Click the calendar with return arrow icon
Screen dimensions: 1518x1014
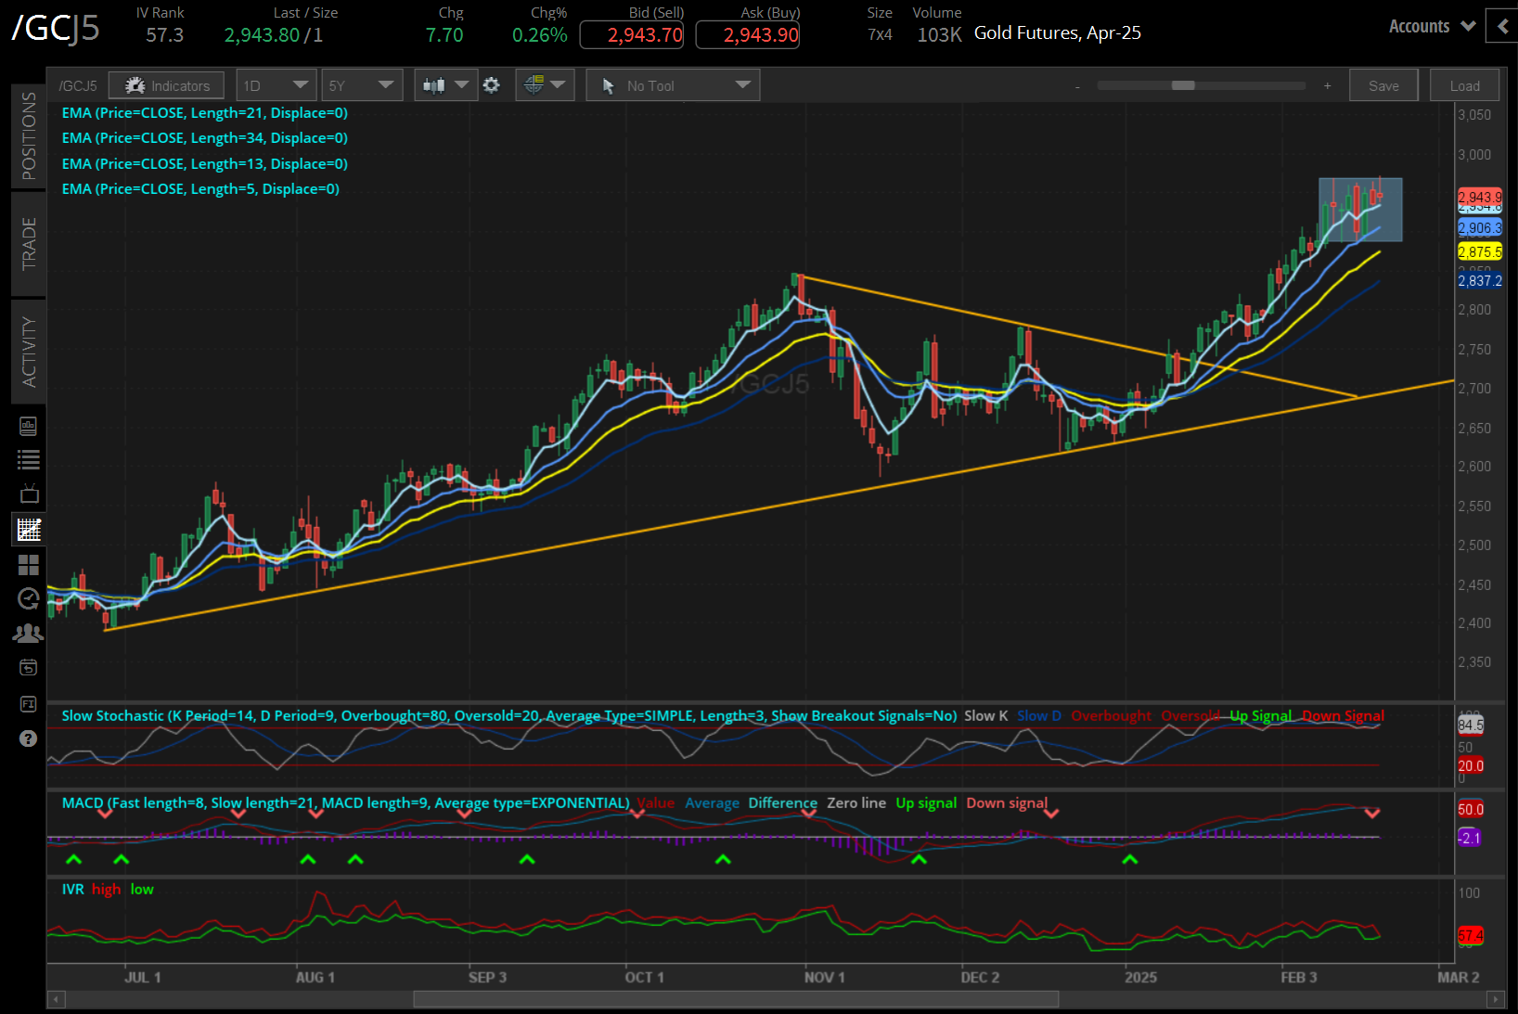tap(29, 668)
